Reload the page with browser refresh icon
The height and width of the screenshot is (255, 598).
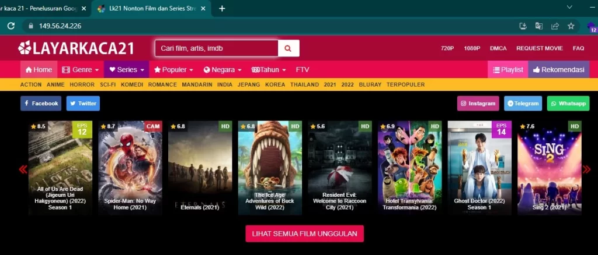(x=11, y=26)
